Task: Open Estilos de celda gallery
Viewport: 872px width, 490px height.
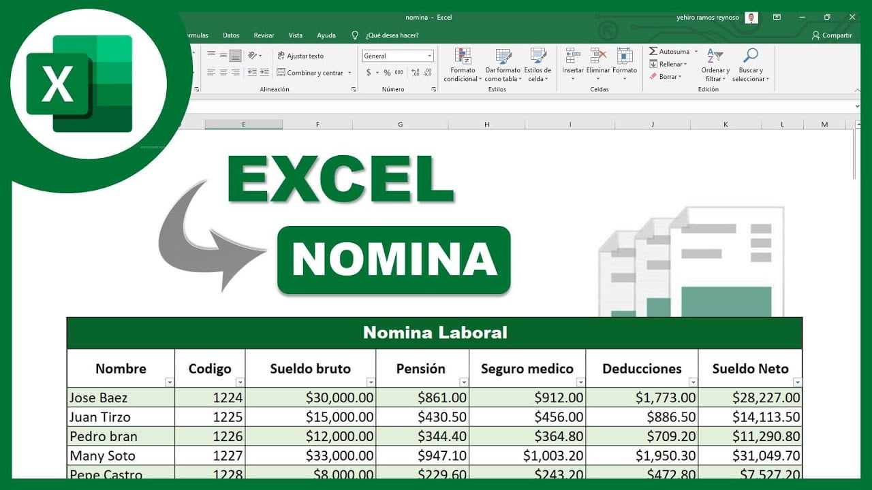Action: [538, 65]
